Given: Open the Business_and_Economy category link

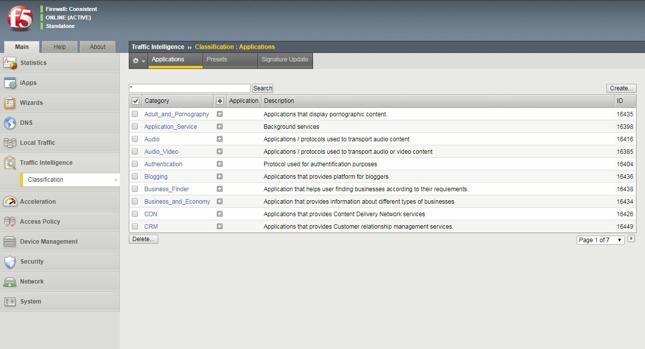Looking at the screenshot, I should [x=177, y=202].
